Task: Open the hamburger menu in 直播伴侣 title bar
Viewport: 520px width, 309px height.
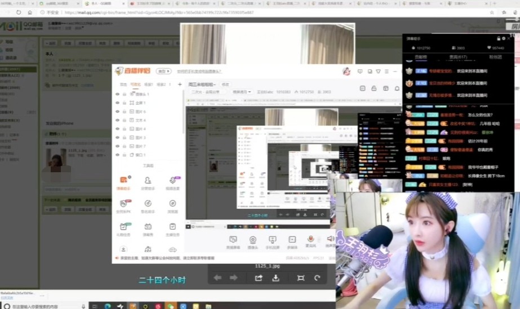Action: [x=386, y=71]
